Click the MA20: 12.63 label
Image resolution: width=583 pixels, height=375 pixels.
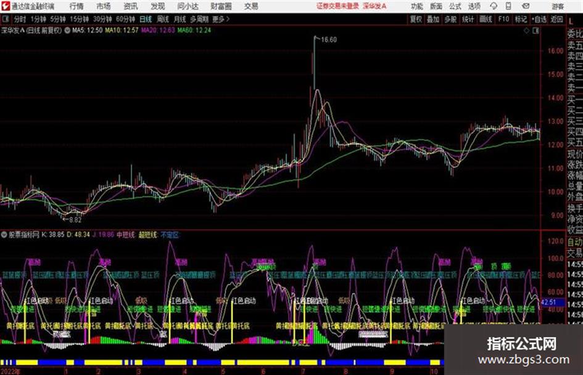158,30
